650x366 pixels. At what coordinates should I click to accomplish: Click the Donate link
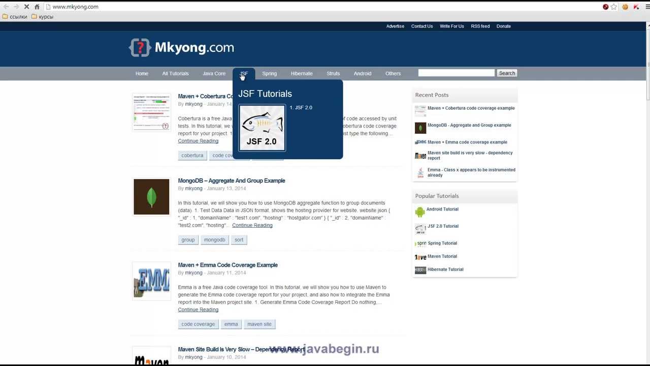[x=504, y=26]
